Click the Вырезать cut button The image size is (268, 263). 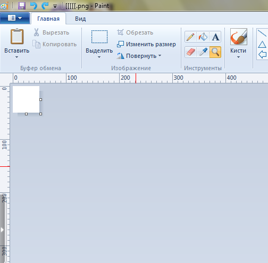tap(52, 32)
